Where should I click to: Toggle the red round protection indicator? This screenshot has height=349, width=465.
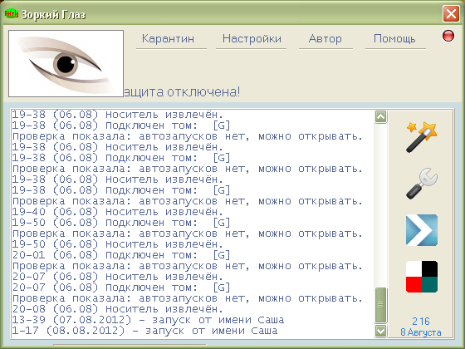point(448,36)
